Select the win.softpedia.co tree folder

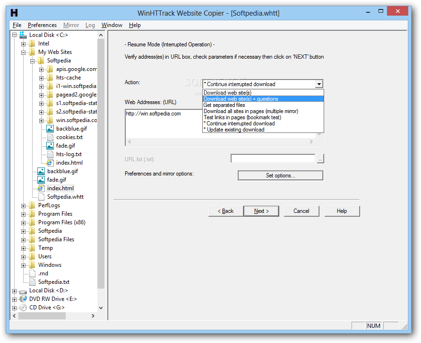(77, 120)
